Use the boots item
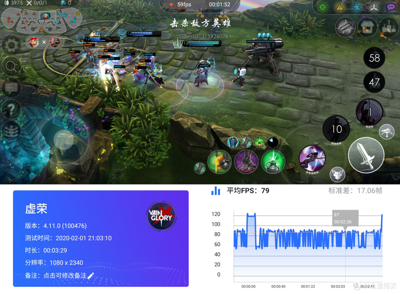 point(246,162)
